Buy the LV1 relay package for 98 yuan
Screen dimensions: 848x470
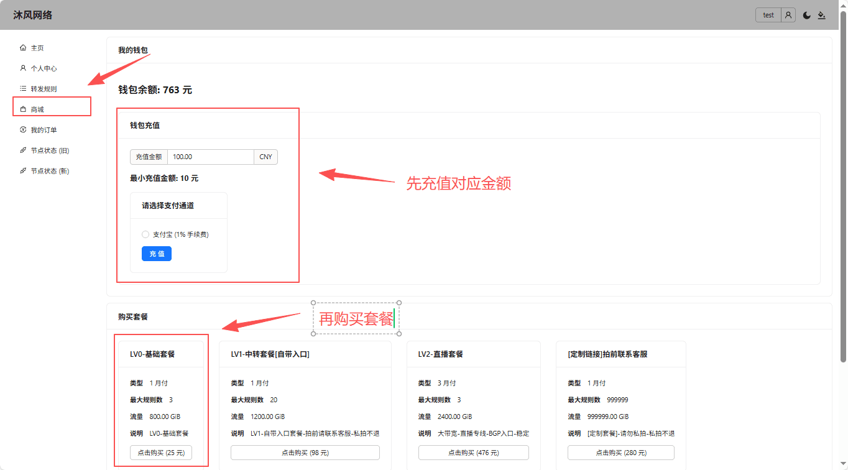pos(305,453)
